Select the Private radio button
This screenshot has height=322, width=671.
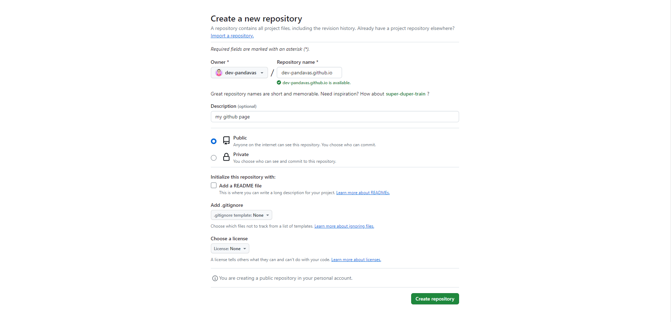tap(213, 157)
